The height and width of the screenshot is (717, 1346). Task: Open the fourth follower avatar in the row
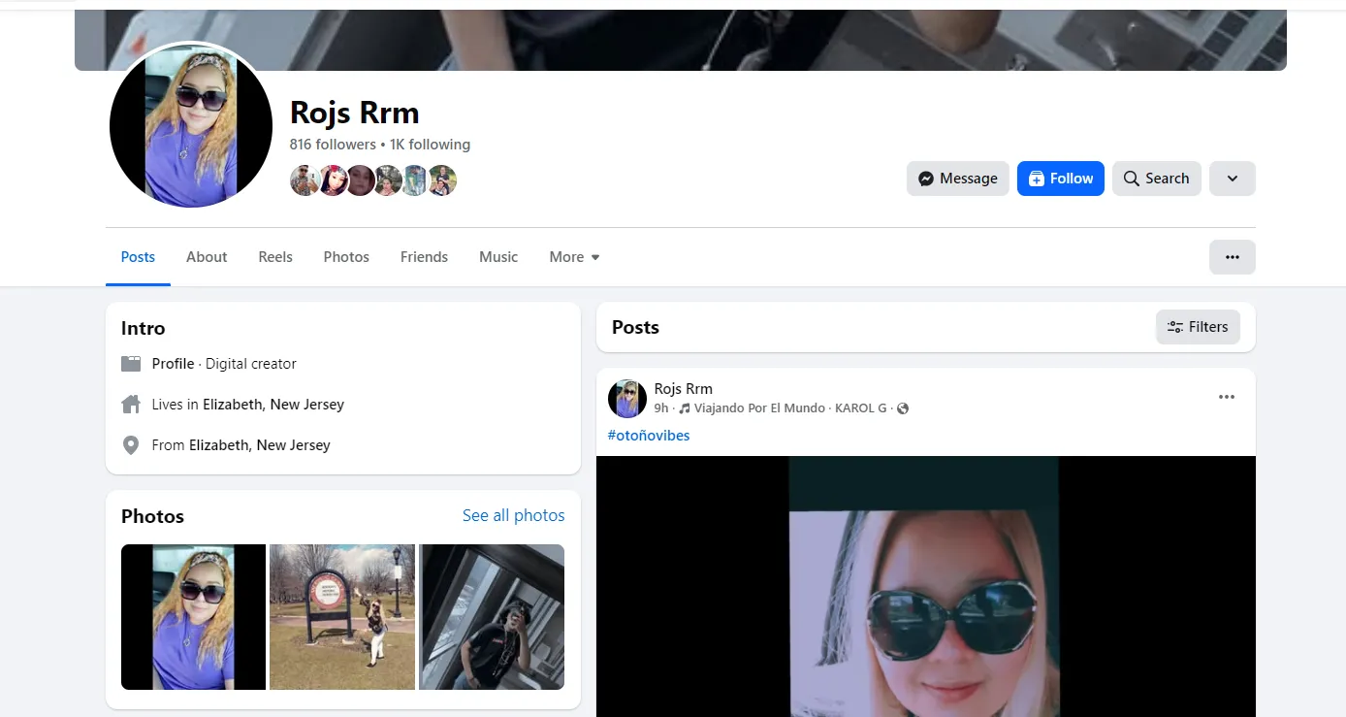click(387, 180)
